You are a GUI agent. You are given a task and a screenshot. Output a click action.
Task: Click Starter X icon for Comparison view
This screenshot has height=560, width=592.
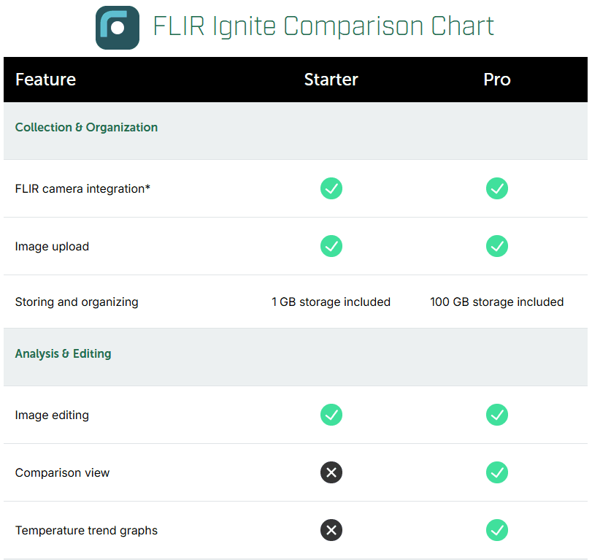331,472
